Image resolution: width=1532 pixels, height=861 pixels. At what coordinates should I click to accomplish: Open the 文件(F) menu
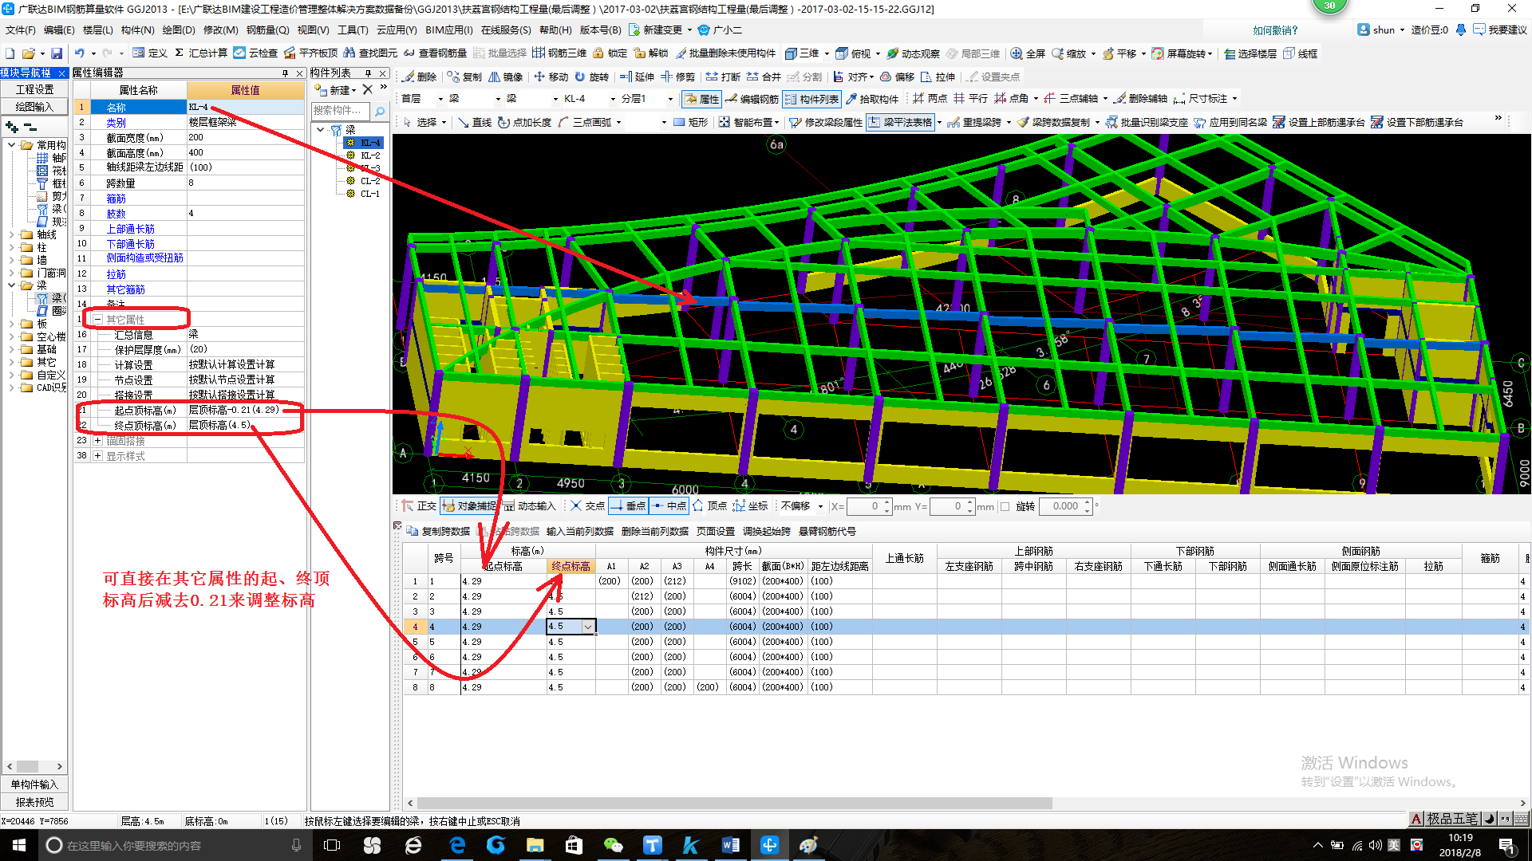click(20, 30)
